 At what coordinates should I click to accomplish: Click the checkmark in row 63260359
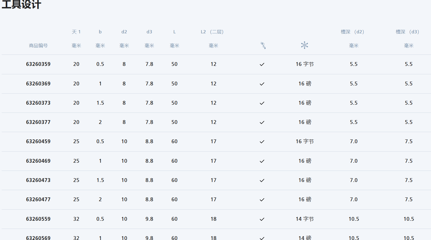point(262,65)
